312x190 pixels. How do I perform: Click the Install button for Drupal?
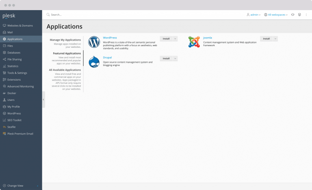pos(166,58)
